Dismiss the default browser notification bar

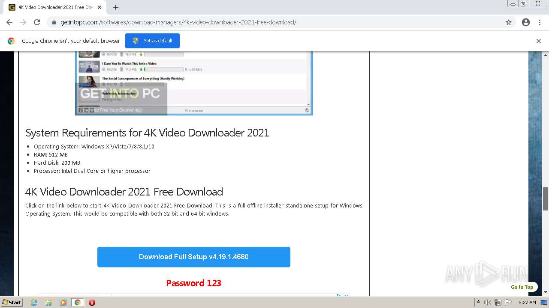click(x=539, y=41)
